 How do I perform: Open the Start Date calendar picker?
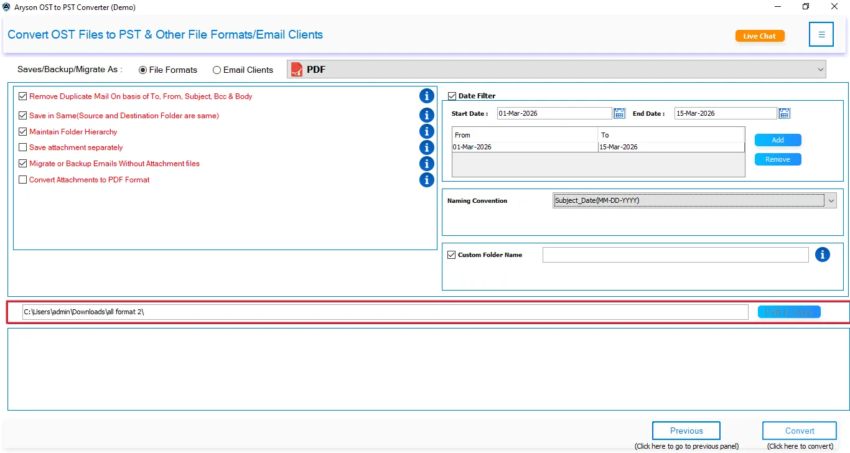coord(619,113)
